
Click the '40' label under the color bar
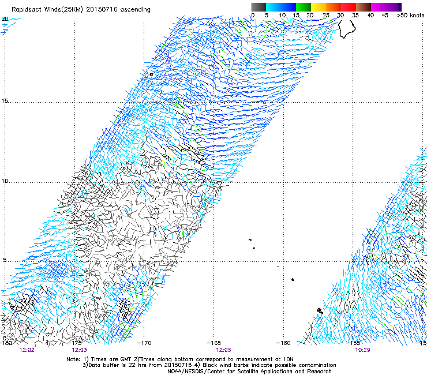pyautogui.click(x=370, y=16)
